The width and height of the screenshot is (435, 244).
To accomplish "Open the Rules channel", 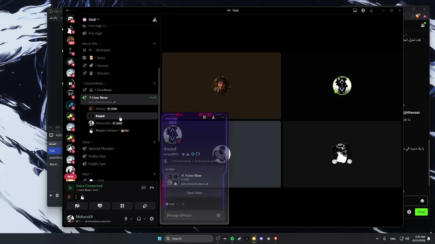I will coord(119,58).
